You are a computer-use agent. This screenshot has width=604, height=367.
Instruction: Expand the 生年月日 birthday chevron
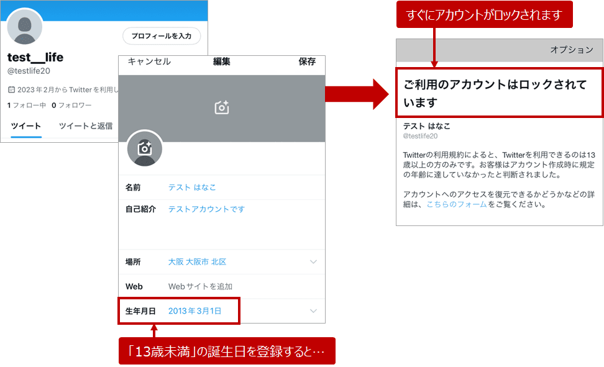click(313, 310)
